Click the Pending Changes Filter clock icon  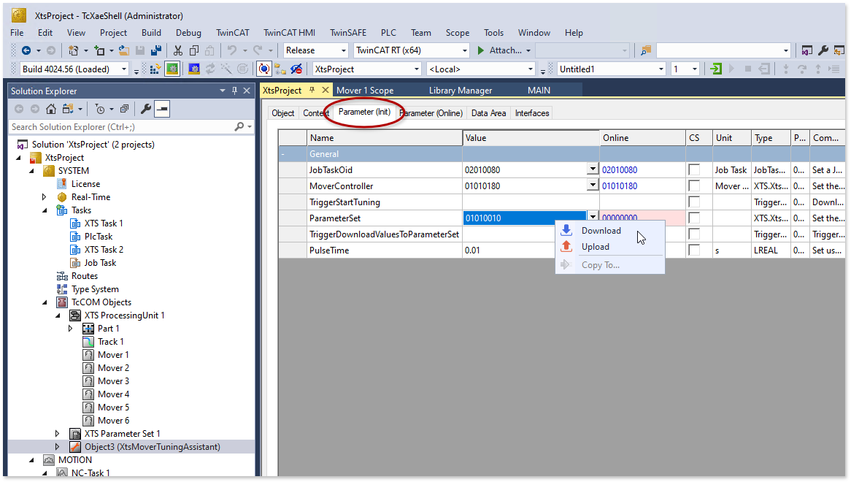click(100, 109)
